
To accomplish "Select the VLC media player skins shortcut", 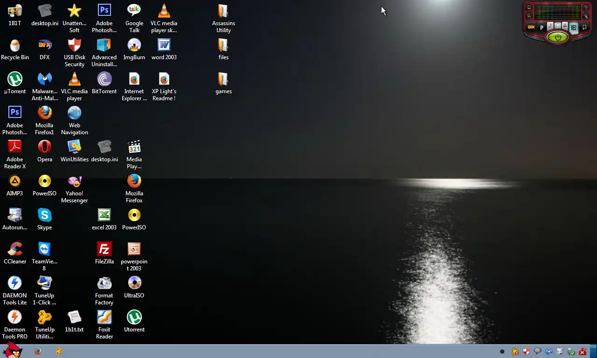I will pos(164,19).
